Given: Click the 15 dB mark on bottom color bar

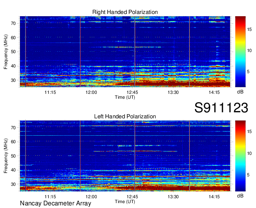Looking at the screenshot, I should (249, 132).
